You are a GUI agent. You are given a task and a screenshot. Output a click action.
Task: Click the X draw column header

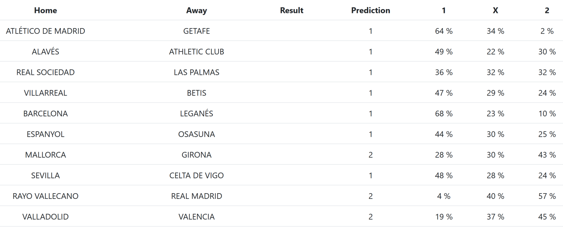tap(495, 11)
